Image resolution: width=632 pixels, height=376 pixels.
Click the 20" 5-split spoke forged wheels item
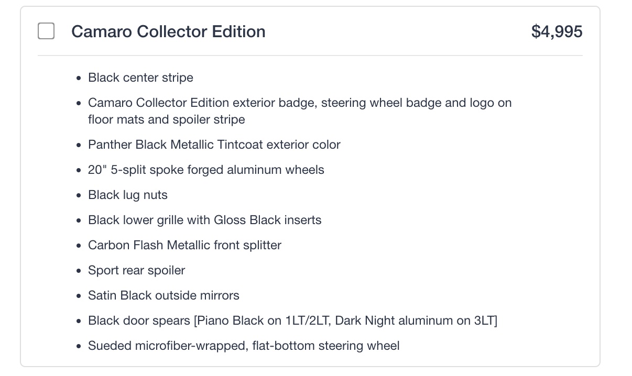click(x=206, y=170)
